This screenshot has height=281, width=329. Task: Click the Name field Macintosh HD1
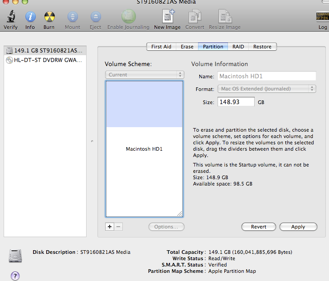click(x=266, y=76)
